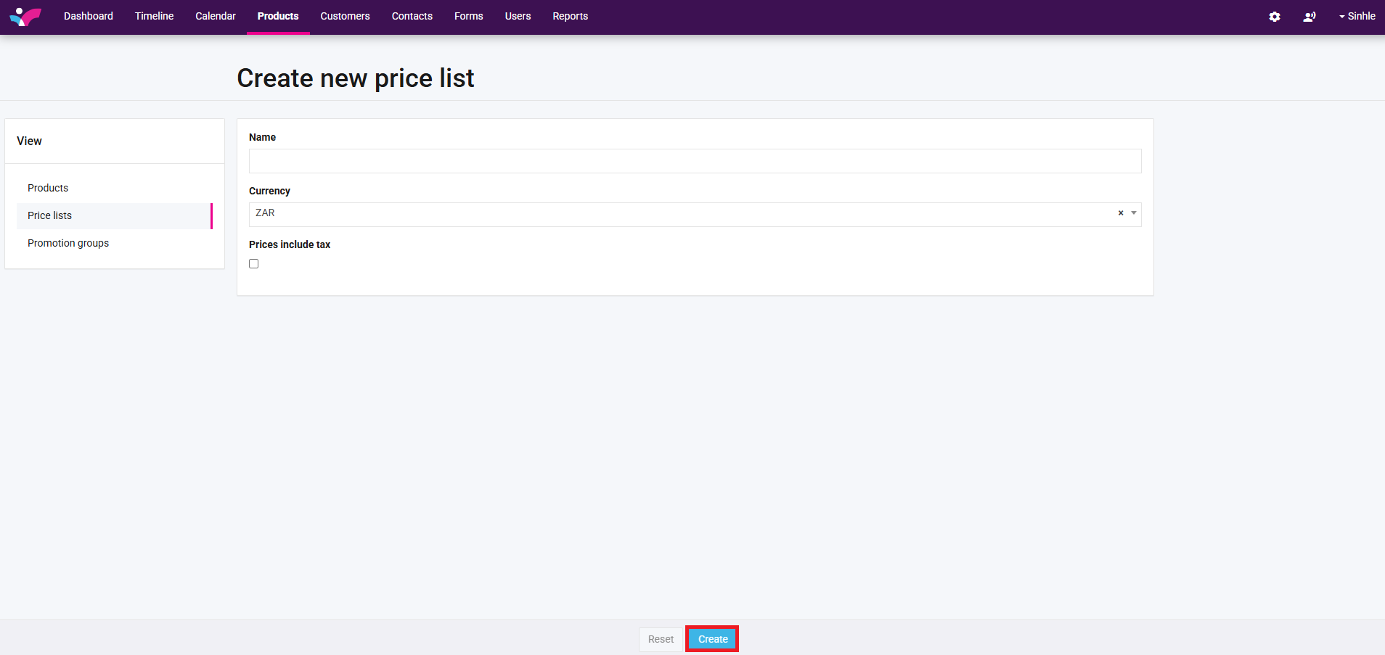Expand the Currency dropdown arrow
Image resolution: width=1385 pixels, height=655 pixels.
pos(1134,213)
